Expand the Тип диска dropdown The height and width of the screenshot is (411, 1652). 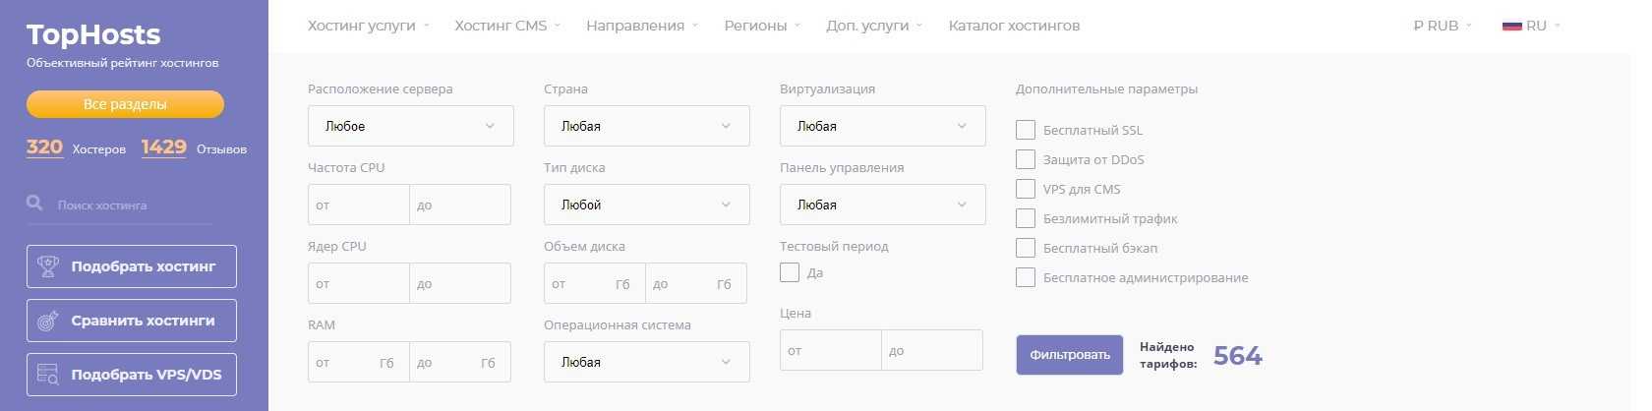(x=646, y=205)
